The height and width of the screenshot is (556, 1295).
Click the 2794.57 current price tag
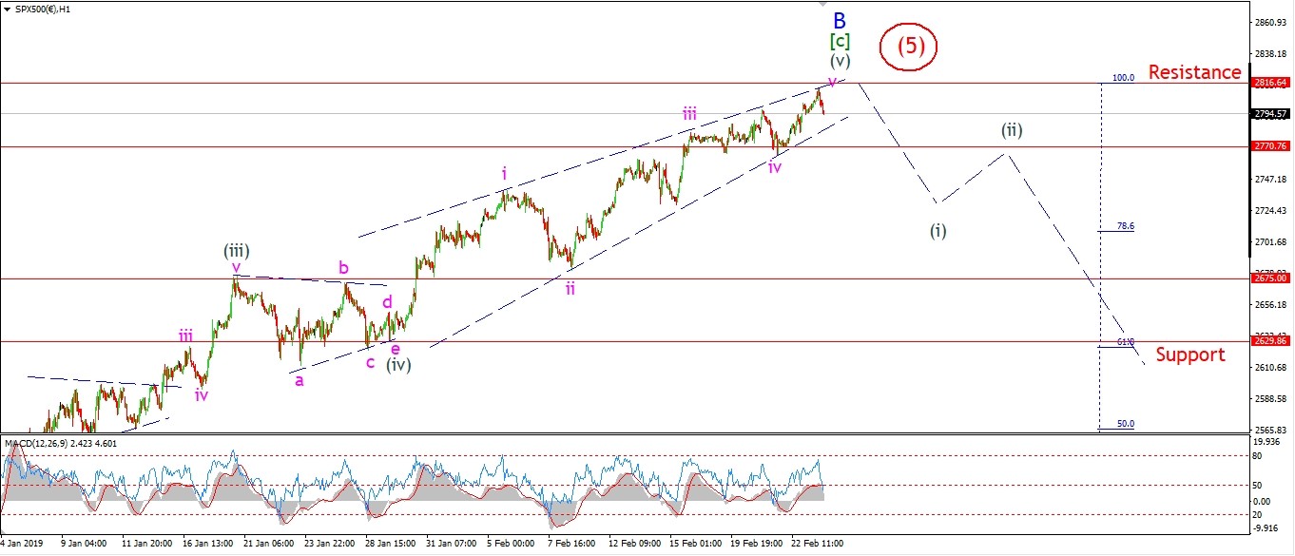1270,114
